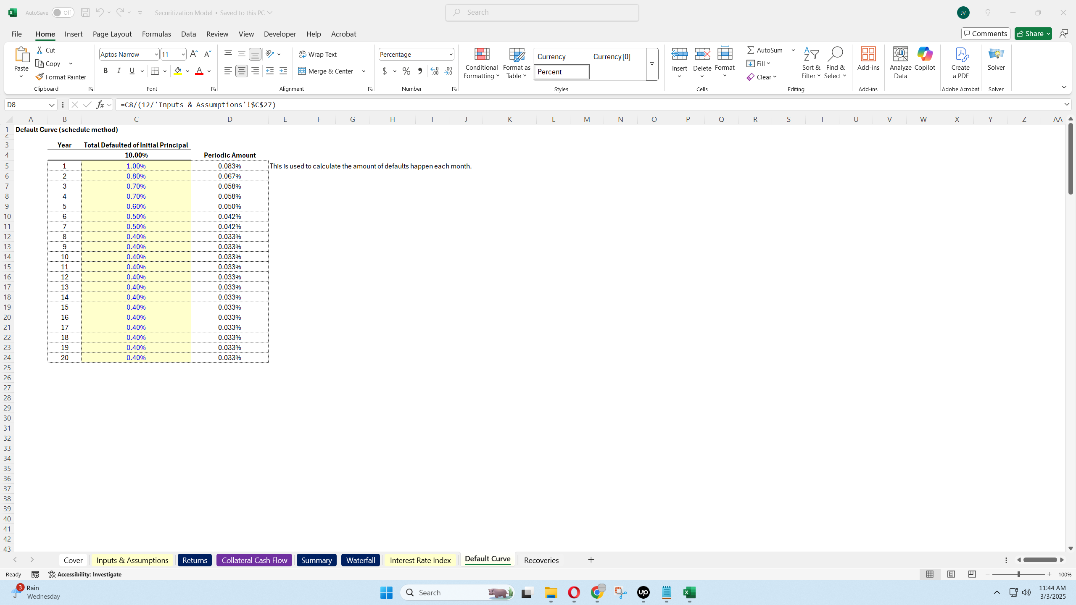Apply Percent Style from Number group
1076x605 pixels.
pyautogui.click(x=406, y=71)
